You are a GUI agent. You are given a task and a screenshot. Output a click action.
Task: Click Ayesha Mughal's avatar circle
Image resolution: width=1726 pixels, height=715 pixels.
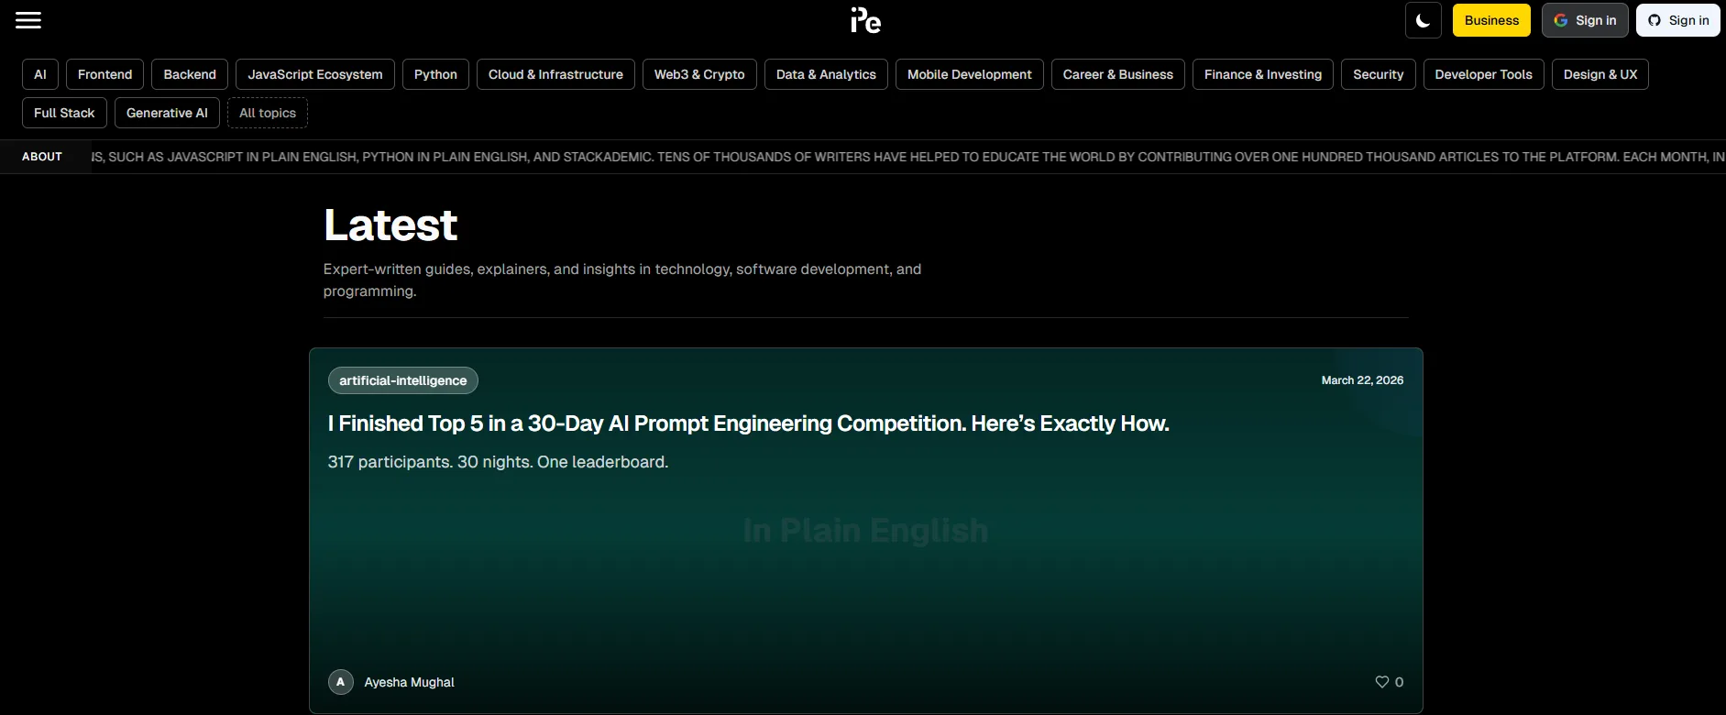pyautogui.click(x=341, y=682)
